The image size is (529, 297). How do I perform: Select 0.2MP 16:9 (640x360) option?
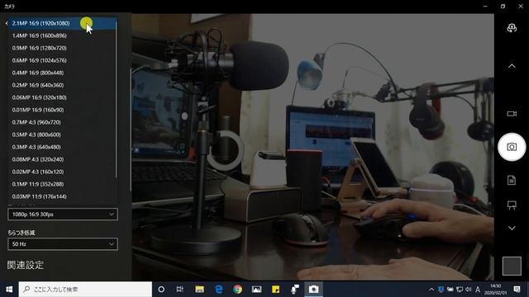(x=63, y=85)
